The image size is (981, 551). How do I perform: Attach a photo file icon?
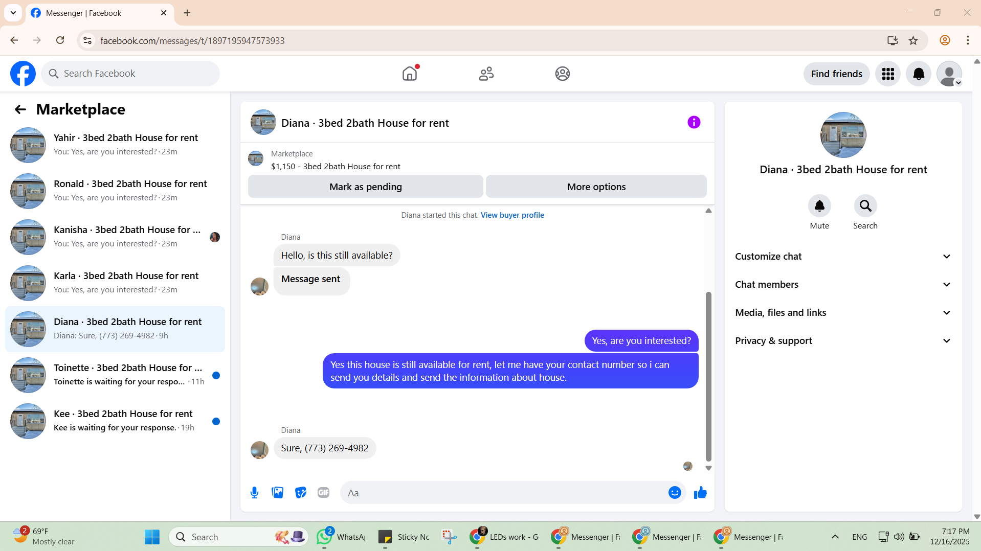[x=278, y=493]
